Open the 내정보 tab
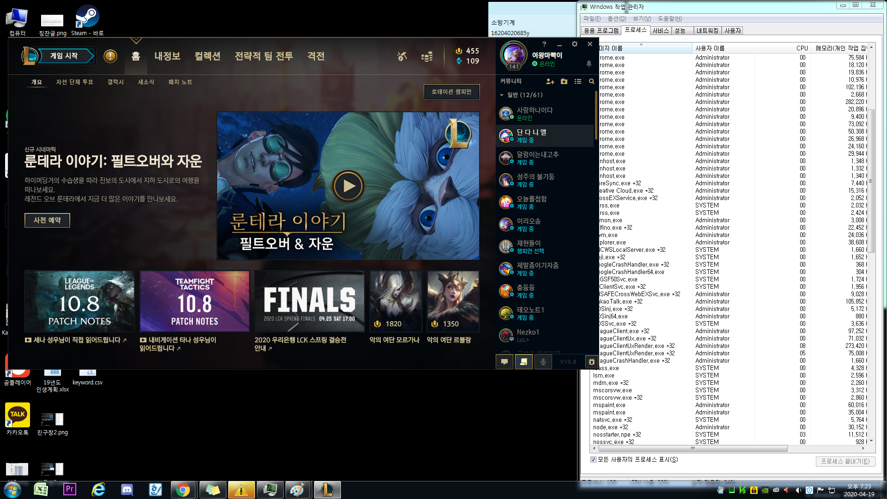Screen dimensions: 887x499 pos(167,56)
